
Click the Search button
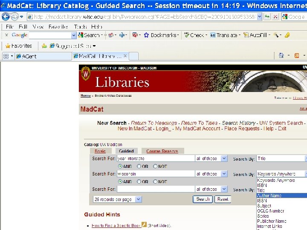pyautogui.click(x=203, y=199)
